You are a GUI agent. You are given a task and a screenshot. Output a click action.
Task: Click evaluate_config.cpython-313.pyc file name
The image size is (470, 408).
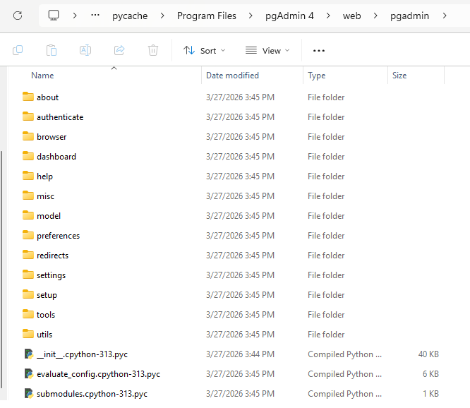(98, 374)
